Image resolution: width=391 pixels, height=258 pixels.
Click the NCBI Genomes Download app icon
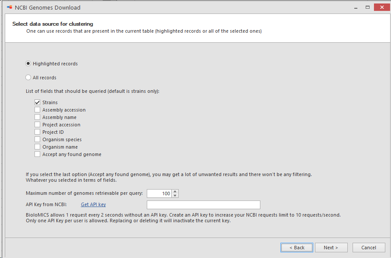[10, 7]
